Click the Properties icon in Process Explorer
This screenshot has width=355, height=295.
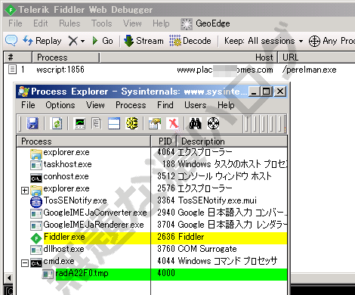[x=155, y=123]
